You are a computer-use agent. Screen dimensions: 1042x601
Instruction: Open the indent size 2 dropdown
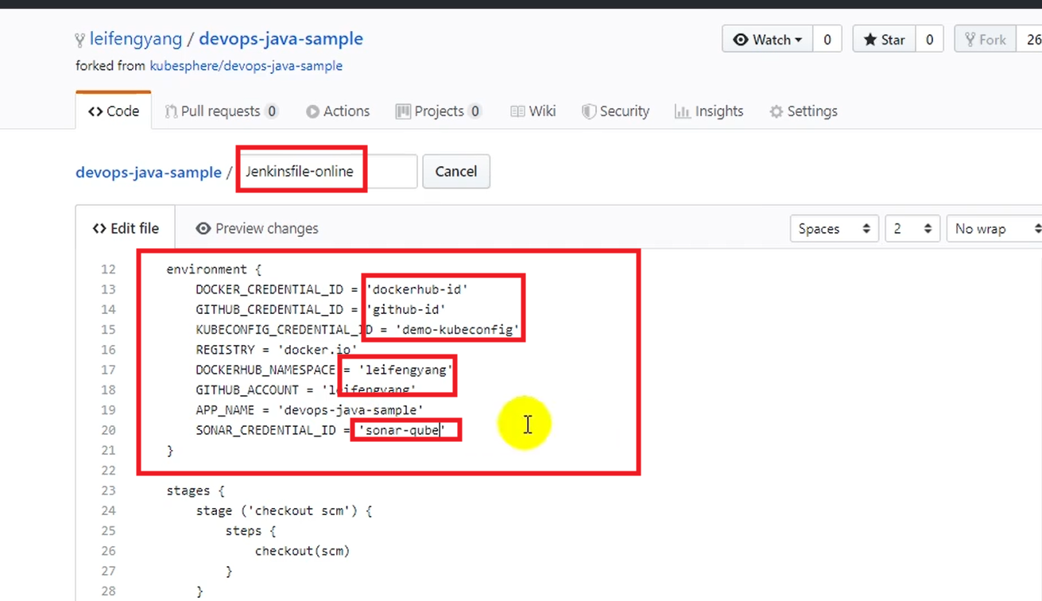pyautogui.click(x=912, y=229)
